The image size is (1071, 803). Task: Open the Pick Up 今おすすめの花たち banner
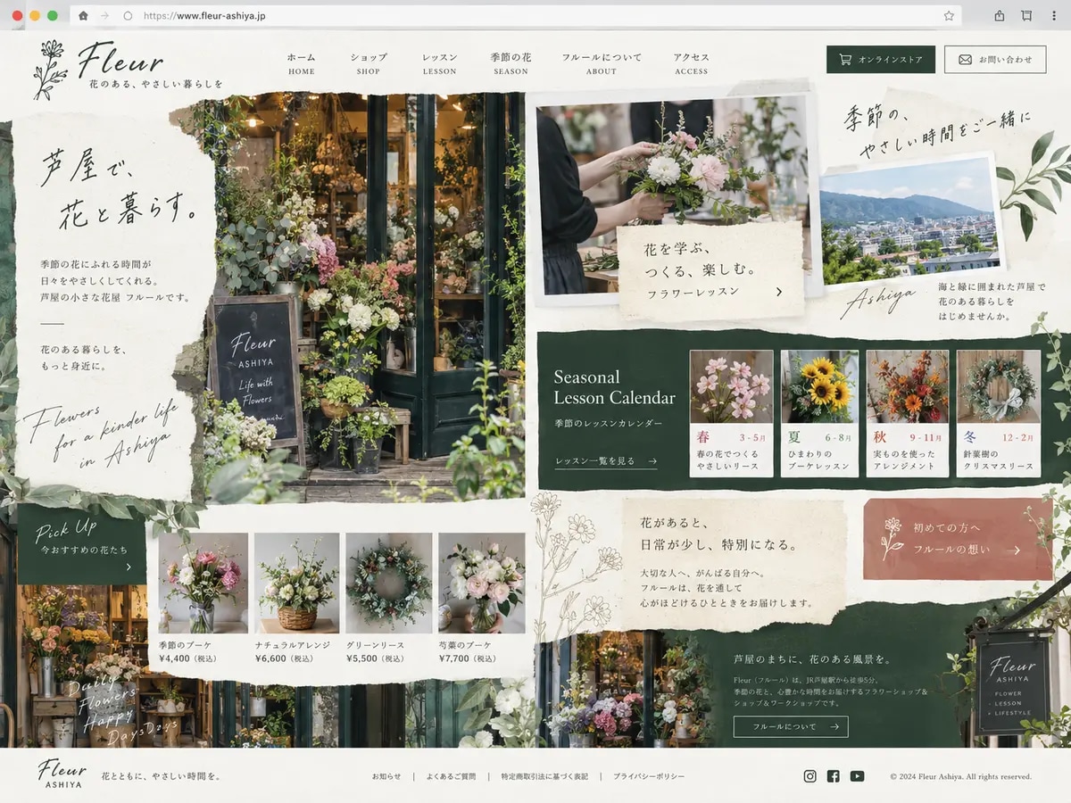click(x=81, y=544)
